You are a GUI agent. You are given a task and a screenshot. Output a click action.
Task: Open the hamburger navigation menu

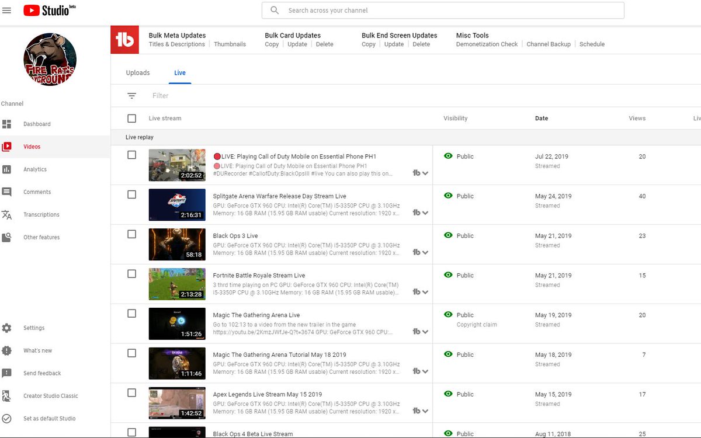coord(7,11)
